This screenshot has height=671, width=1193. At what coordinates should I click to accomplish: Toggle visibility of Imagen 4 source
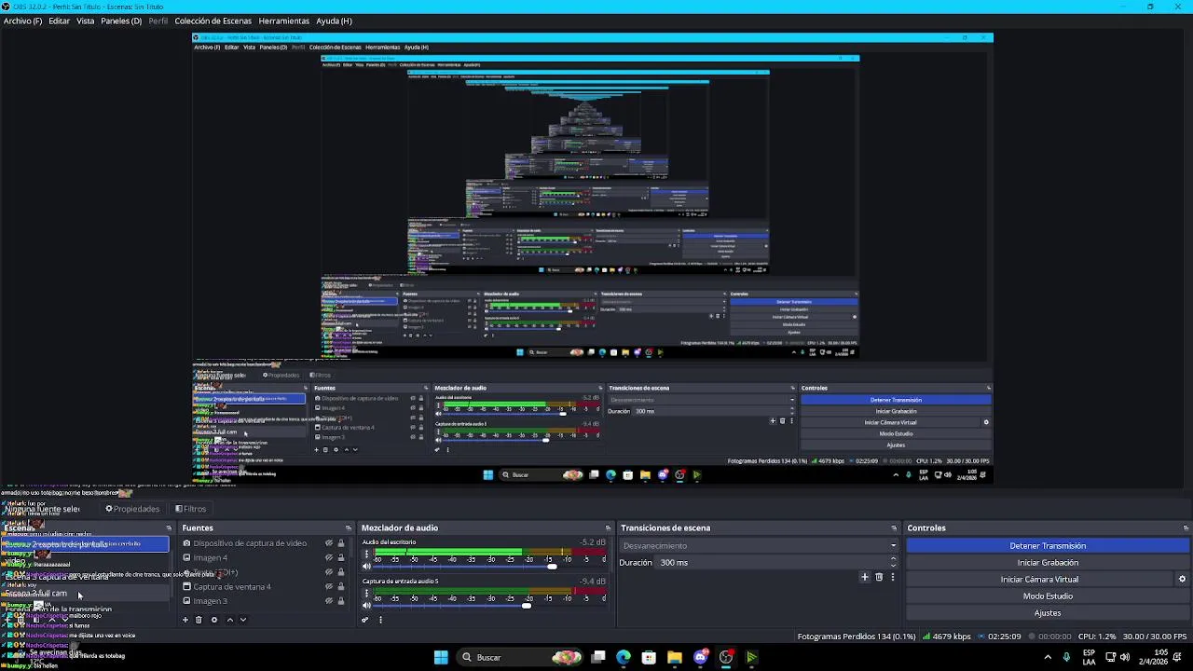[328, 557]
